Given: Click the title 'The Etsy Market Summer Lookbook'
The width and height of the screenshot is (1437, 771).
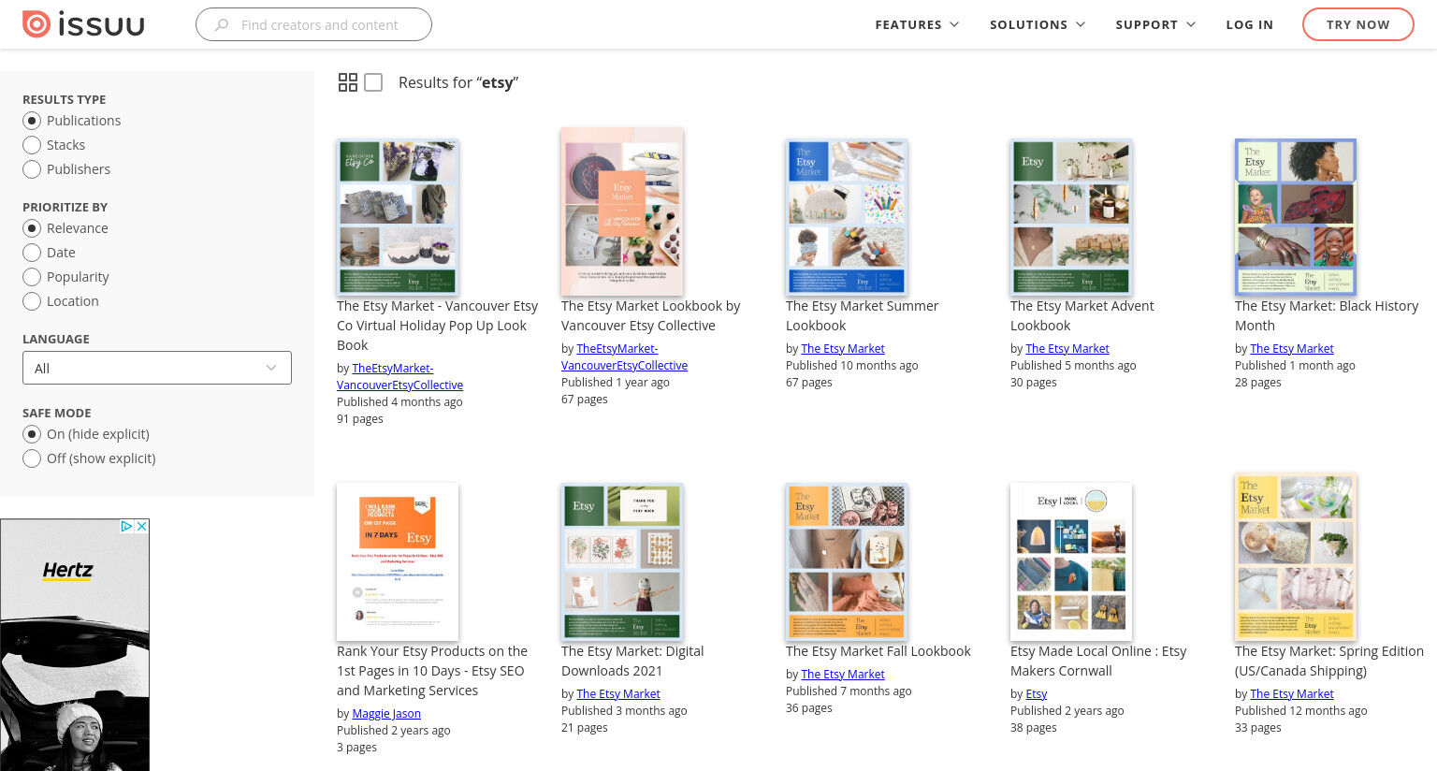Looking at the screenshot, I should point(862,315).
